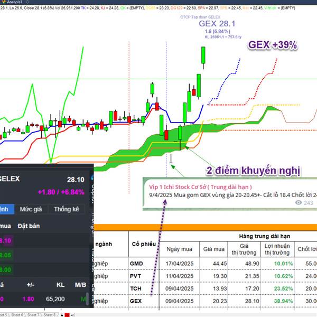Click the KL column header
Image resolution: width=317 pixels, height=317 pixels.
[60, 285]
